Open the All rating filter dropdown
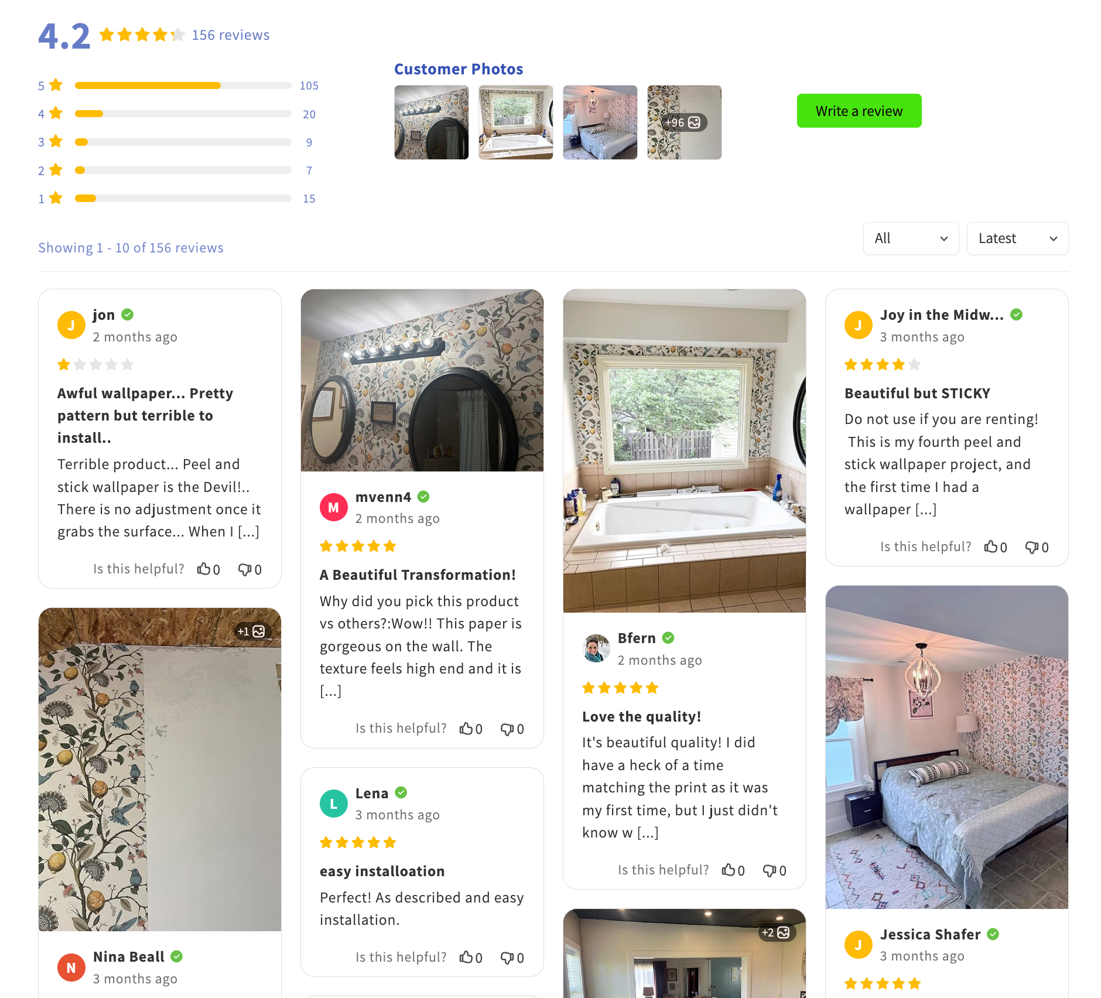The width and height of the screenshot is (1101, 998). [x=911, y=238]
